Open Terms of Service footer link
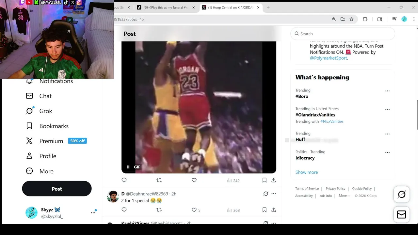 point(307,189)
